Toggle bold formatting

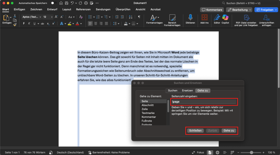coord(24,24)
